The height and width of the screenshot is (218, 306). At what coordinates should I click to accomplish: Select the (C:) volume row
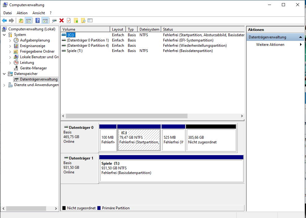[153, 35]
